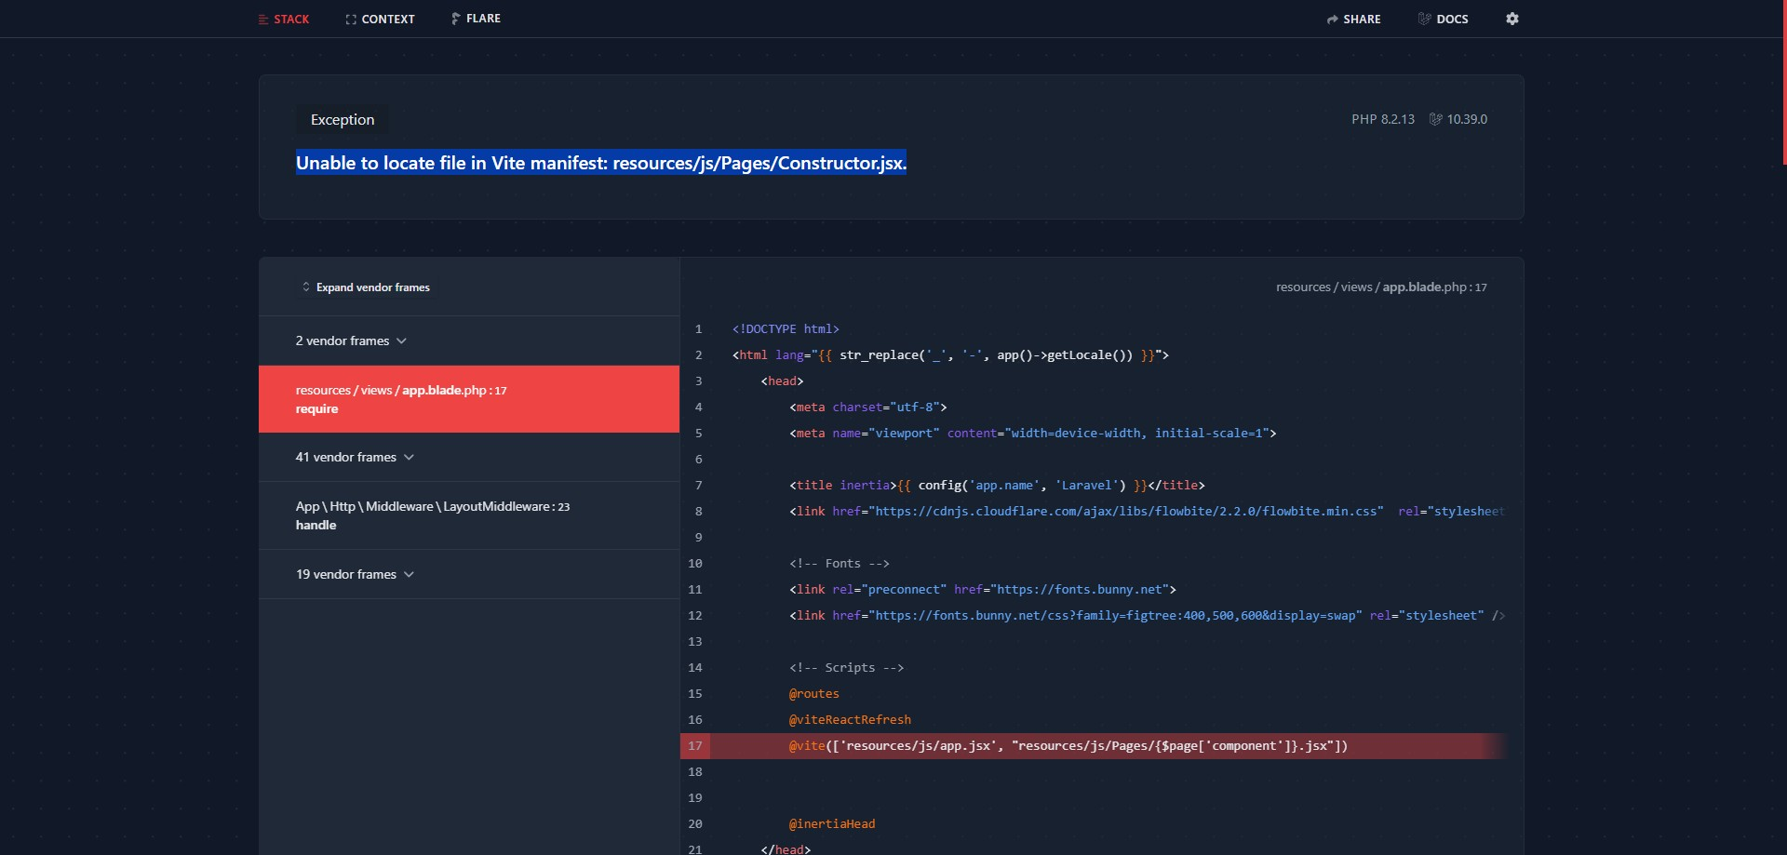Screen dimensions: 1787x855
Task: Click the Share arrow icon
Action: [1333, 20]
